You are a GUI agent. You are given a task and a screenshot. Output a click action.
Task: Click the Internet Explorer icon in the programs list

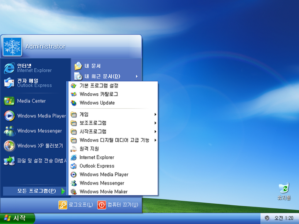tap(74, 157)
